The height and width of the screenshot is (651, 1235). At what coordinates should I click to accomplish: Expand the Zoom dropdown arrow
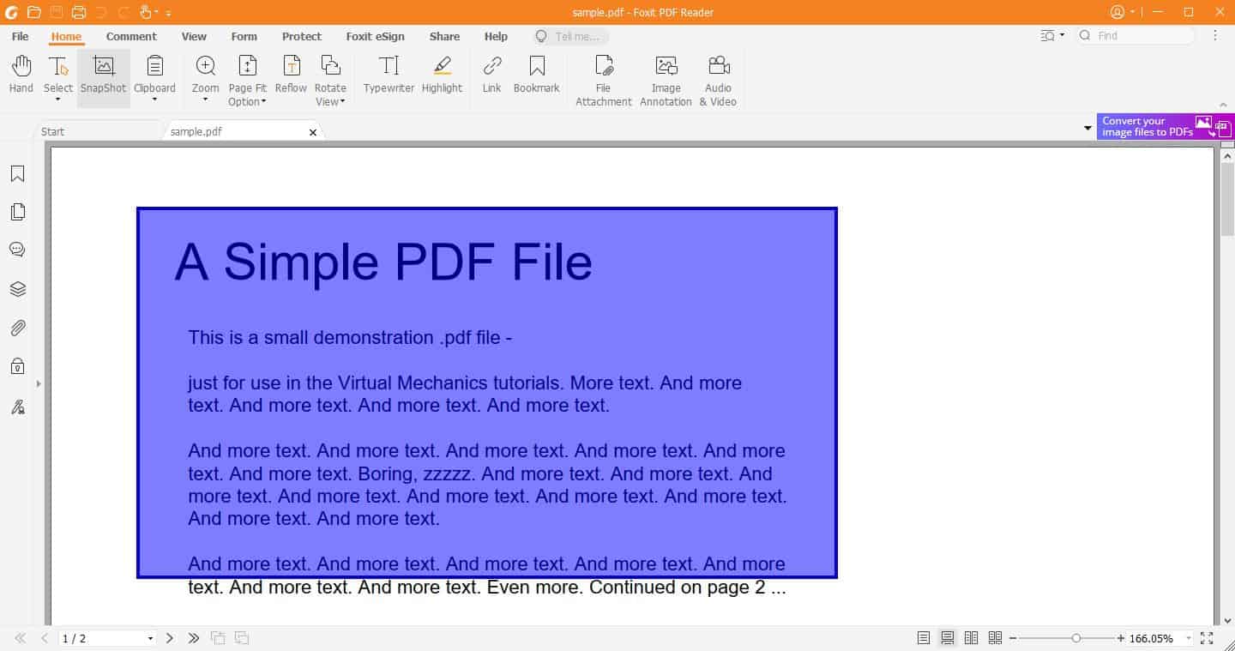[x=206, y=99]
